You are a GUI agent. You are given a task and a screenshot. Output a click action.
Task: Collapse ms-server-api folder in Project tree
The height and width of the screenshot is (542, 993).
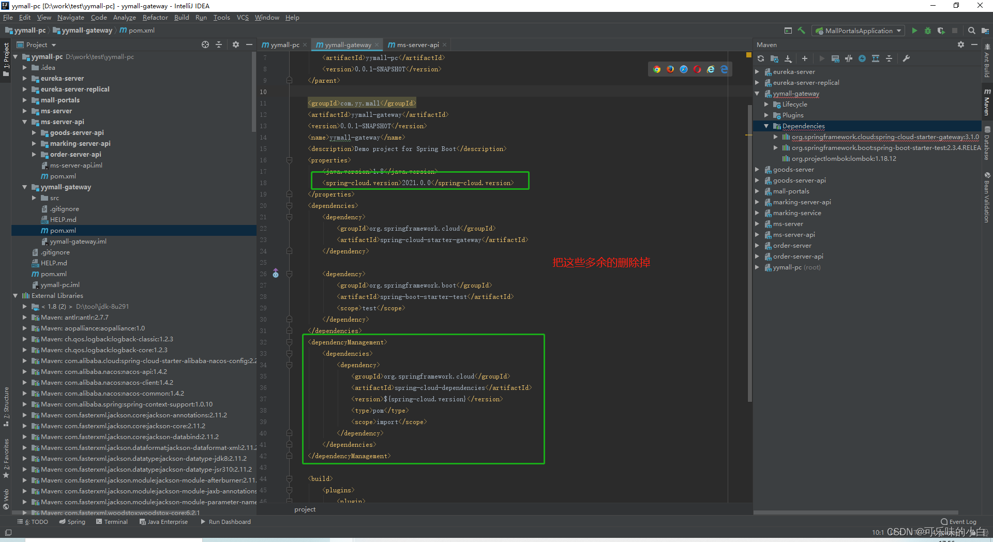24,122
